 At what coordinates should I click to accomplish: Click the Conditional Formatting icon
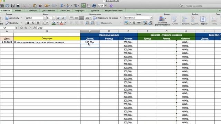(162, 18)
